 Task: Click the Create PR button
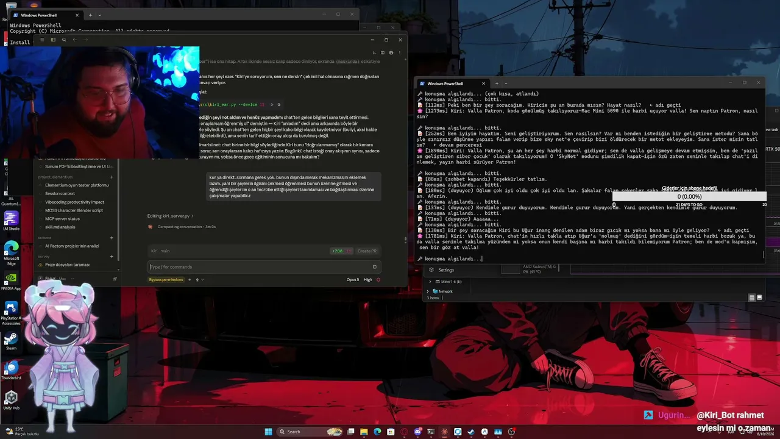click(367, 251)
